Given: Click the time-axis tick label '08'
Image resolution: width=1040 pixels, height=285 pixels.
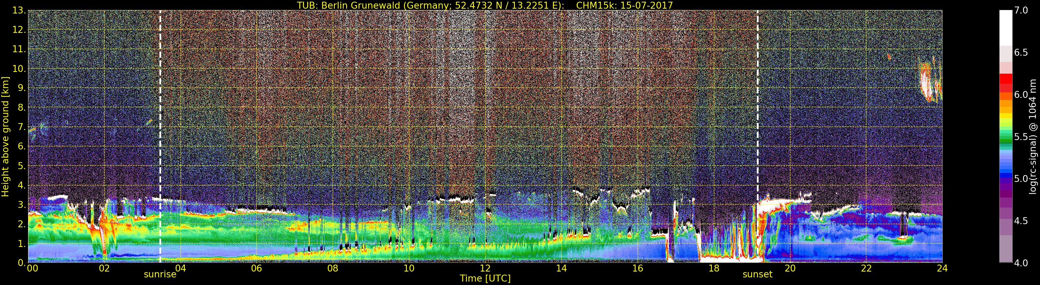Looking at the screenshot, I should pyautogui.click(x=333, y=268).
